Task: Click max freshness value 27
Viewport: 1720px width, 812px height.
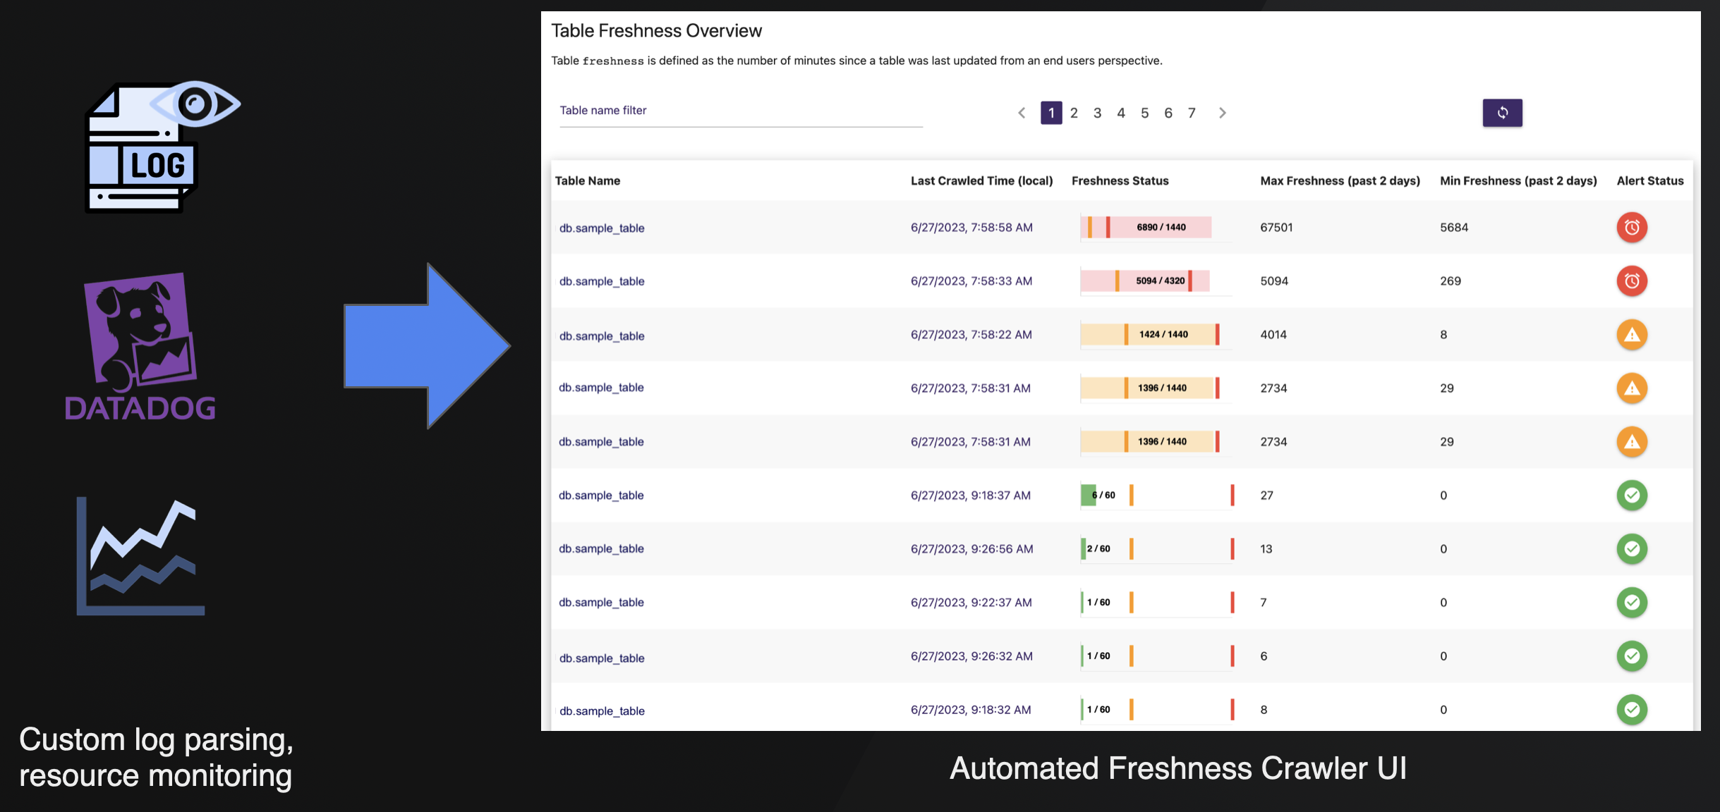Action: [1267, 496]
